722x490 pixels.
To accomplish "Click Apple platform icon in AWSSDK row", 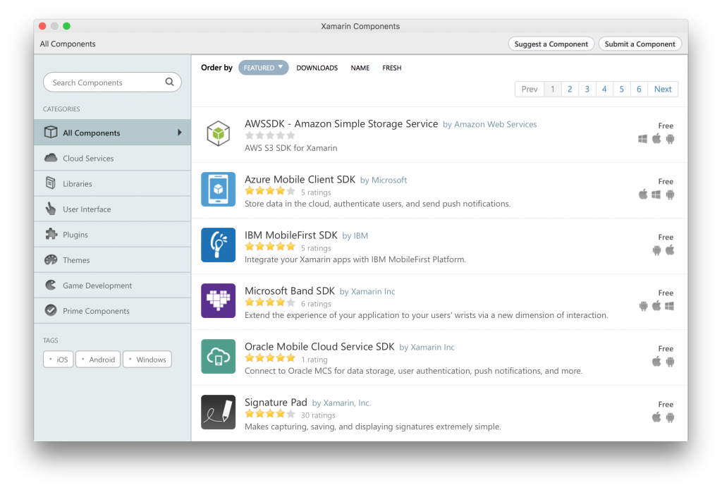I will tap(656, 138).
